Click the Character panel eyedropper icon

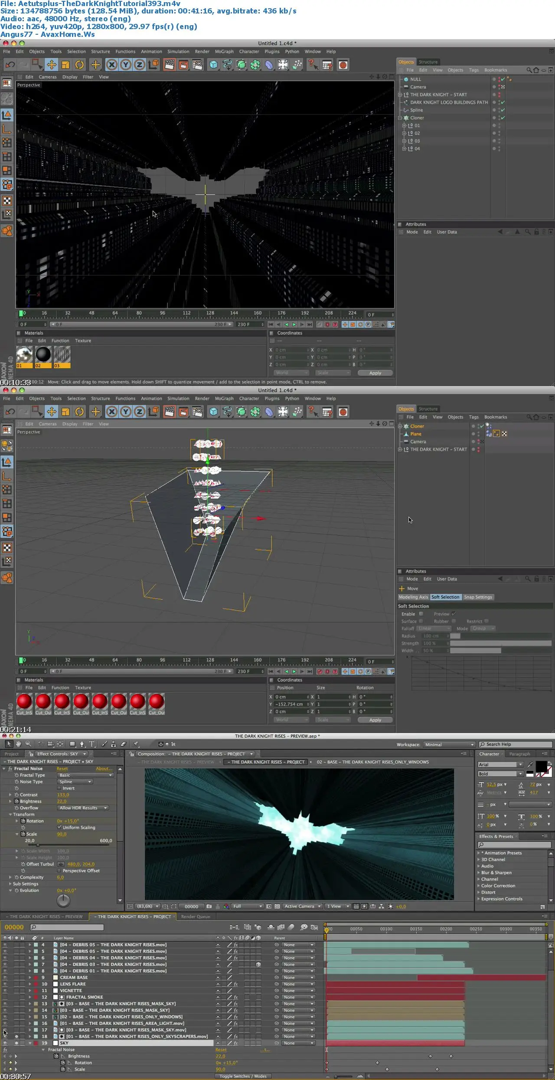point(530,765)
